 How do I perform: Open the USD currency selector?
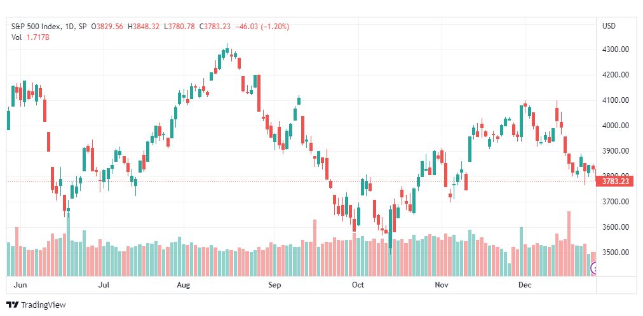[609, 26]
